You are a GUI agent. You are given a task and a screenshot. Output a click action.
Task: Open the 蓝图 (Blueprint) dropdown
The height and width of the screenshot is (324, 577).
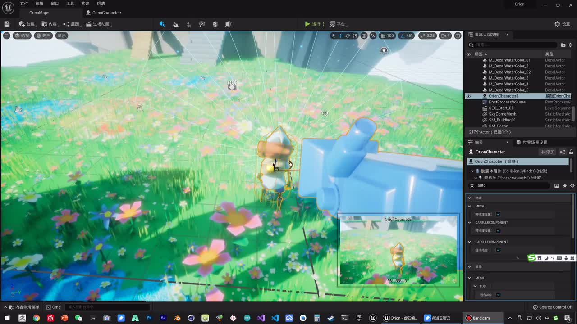tap(71, 24)
